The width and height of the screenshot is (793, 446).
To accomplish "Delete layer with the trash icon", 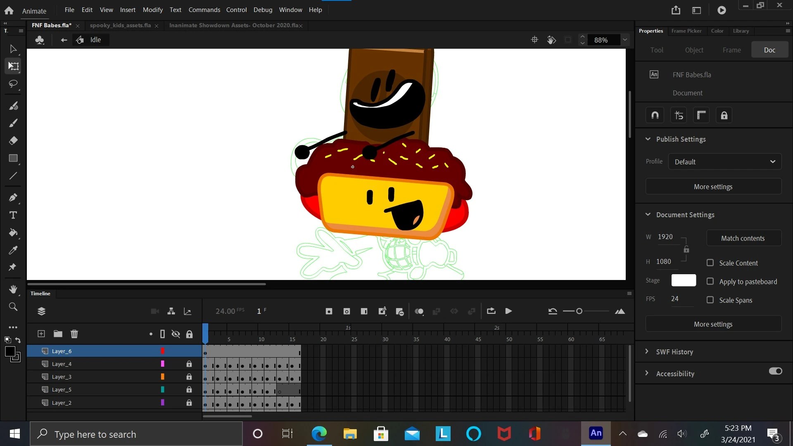I will [x=74, y=334].
